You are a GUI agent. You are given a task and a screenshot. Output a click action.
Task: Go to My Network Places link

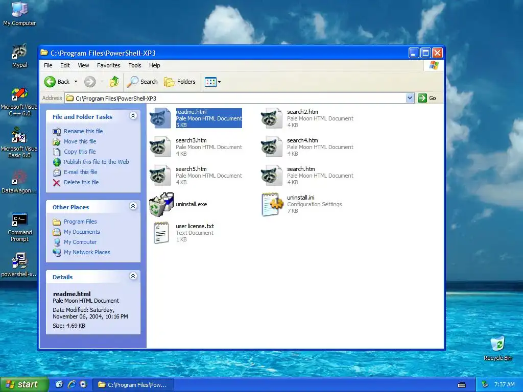pyautogui.click(x=87, y=252)
